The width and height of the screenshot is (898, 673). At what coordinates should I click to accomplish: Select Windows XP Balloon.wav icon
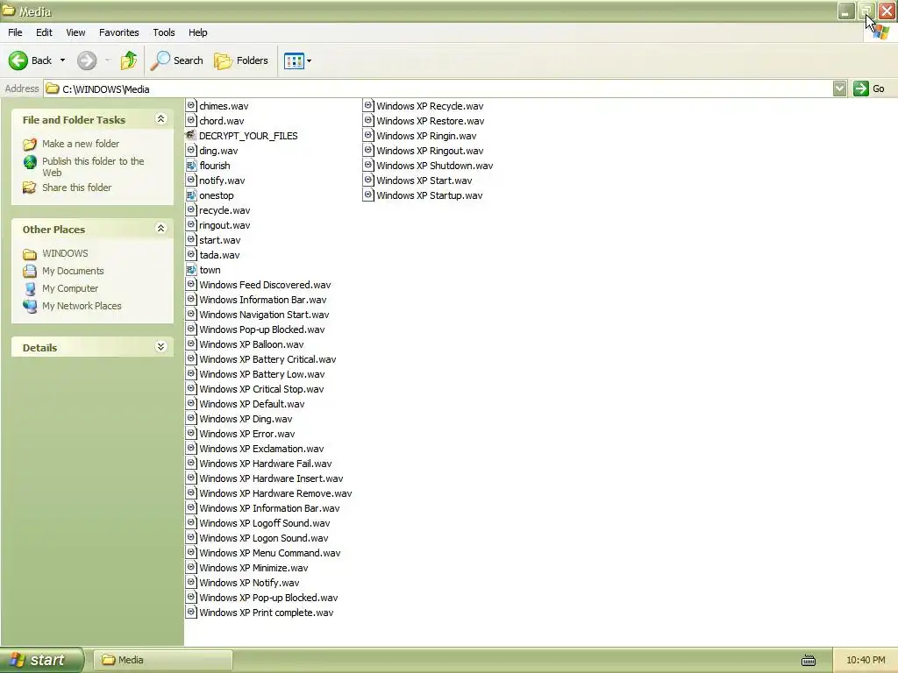(x=191, y=344)
